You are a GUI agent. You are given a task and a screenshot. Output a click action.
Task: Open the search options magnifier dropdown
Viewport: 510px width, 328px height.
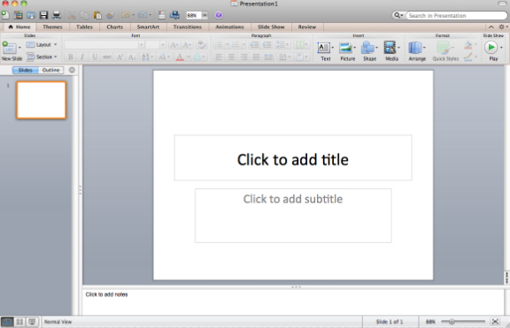(x=398, y=15)
